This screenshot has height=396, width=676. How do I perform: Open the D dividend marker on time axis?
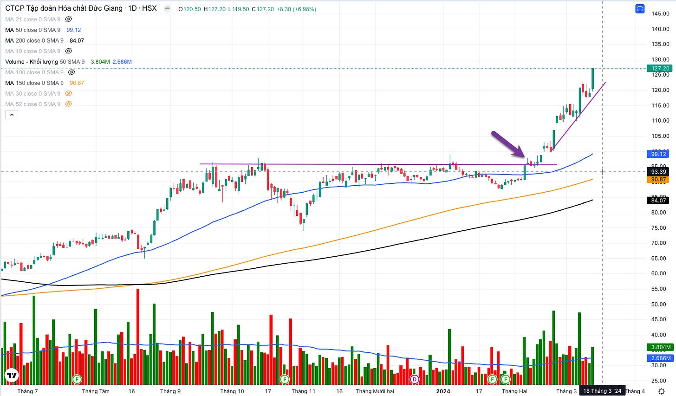(415, 380)
